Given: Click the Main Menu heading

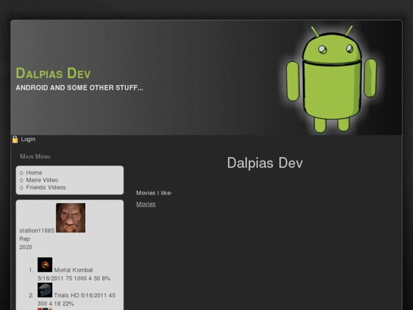Looking at the screenshot, I should 35,156.
